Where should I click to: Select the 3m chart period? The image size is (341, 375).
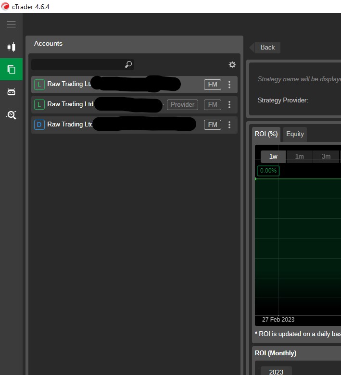pyautogui.click(x=326, y=156)
